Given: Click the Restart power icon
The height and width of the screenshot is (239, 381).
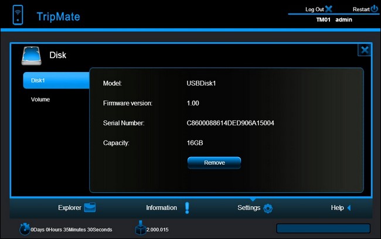Looking at the screenshot, I should 375,9.
